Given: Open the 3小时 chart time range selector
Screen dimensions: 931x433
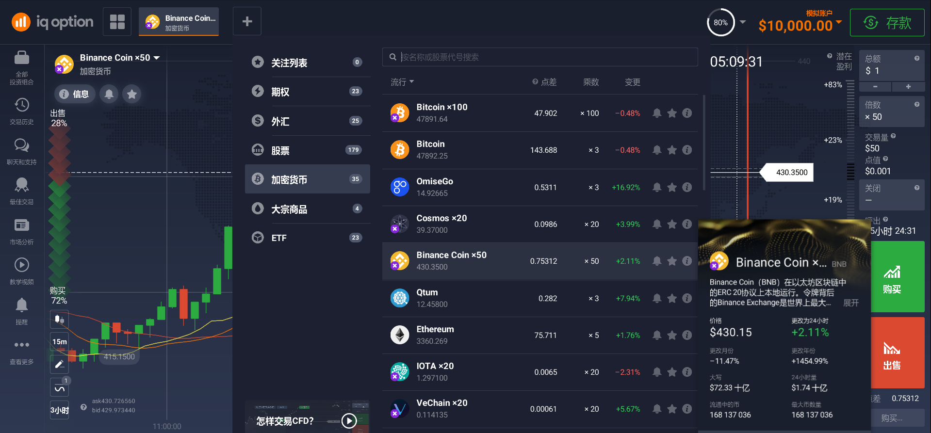Looking at the screenshot, I should (59, 410).
